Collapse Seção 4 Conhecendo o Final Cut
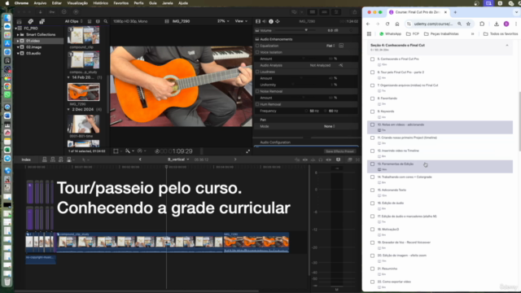521x293 pixels. click(507, 46)
